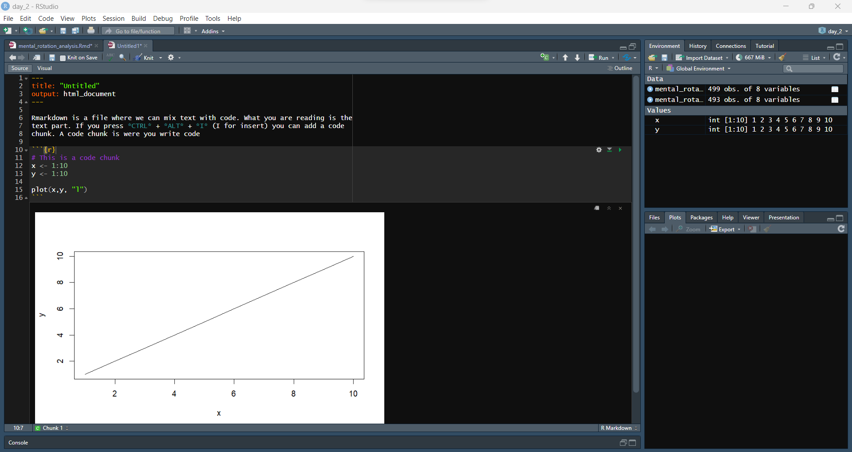
Task: Toggle the Knit on Save checkbox
Action: point(63,58)
